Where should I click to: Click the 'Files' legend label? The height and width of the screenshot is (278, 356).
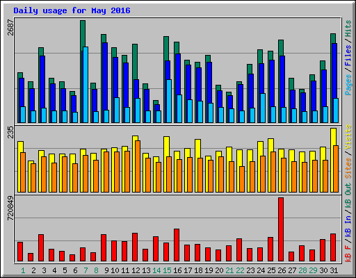348,56
